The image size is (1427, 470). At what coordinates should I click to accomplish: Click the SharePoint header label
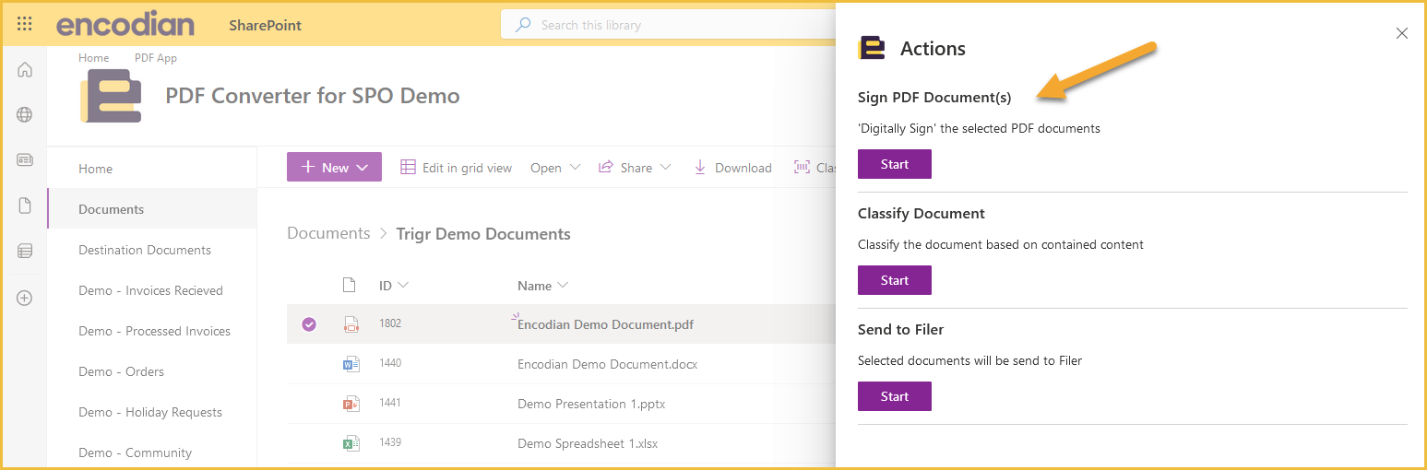point(266,25)
